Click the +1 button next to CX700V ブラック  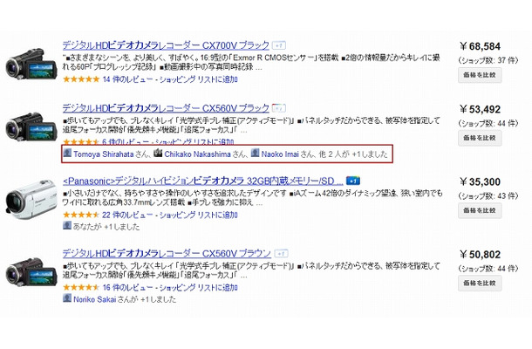[x=279, y=45]
